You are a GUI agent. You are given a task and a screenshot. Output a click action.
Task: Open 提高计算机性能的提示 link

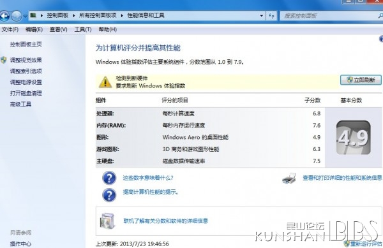[x=151, y=192]
